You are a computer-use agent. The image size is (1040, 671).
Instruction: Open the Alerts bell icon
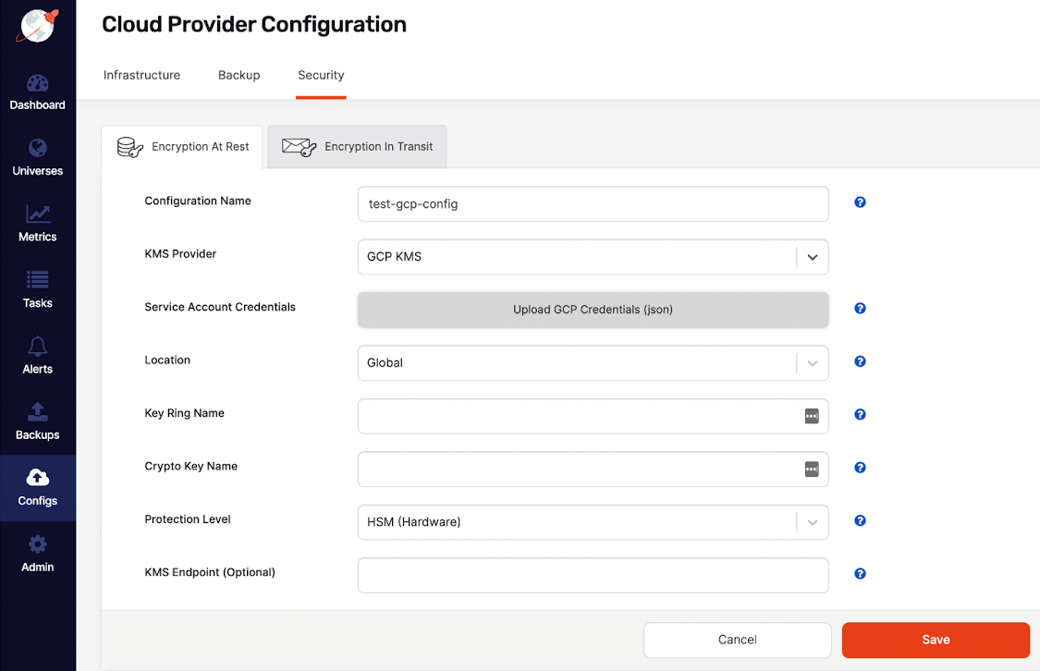[37, 348]
